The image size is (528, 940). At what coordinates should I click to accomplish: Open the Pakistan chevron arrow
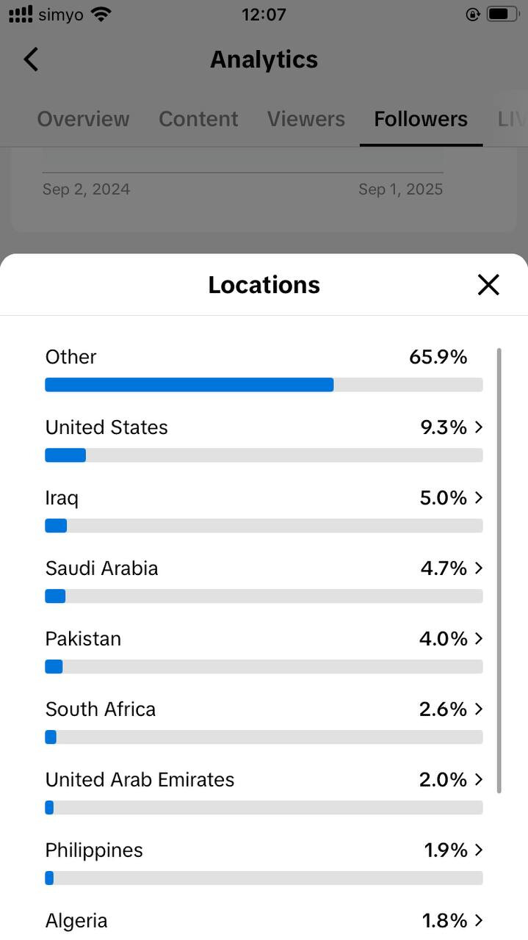(479, 639)
